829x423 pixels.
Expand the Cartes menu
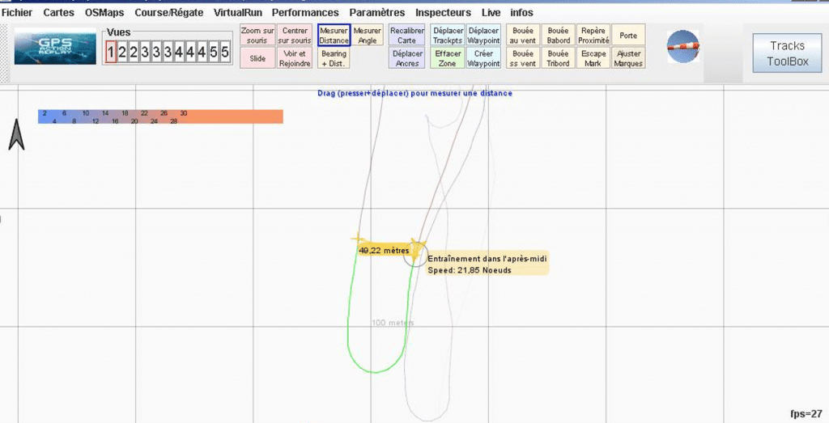[58, 13]
